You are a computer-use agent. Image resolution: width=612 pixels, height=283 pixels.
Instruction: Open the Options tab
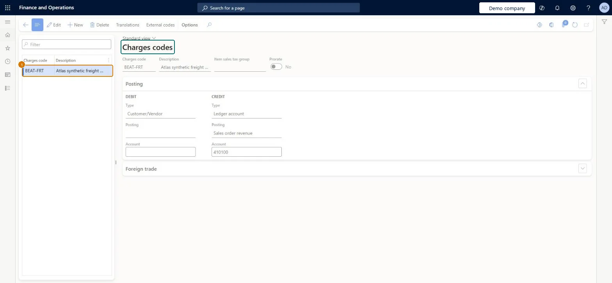coord(190,25)
